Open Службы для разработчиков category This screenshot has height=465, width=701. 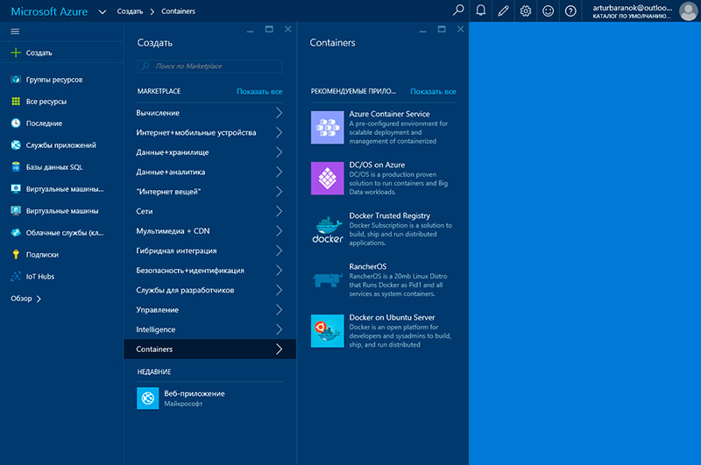209,290
